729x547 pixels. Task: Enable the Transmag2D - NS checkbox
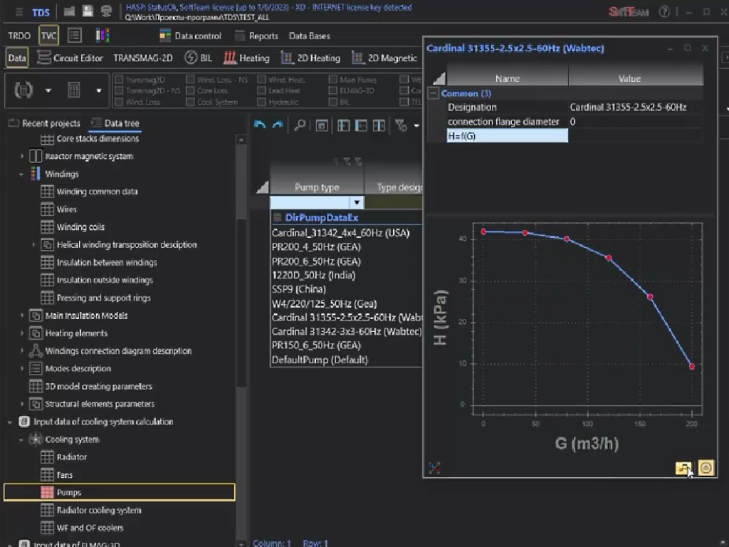pos(119,90)
